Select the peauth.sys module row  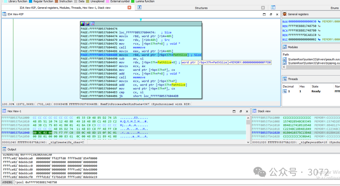(311, 59)
